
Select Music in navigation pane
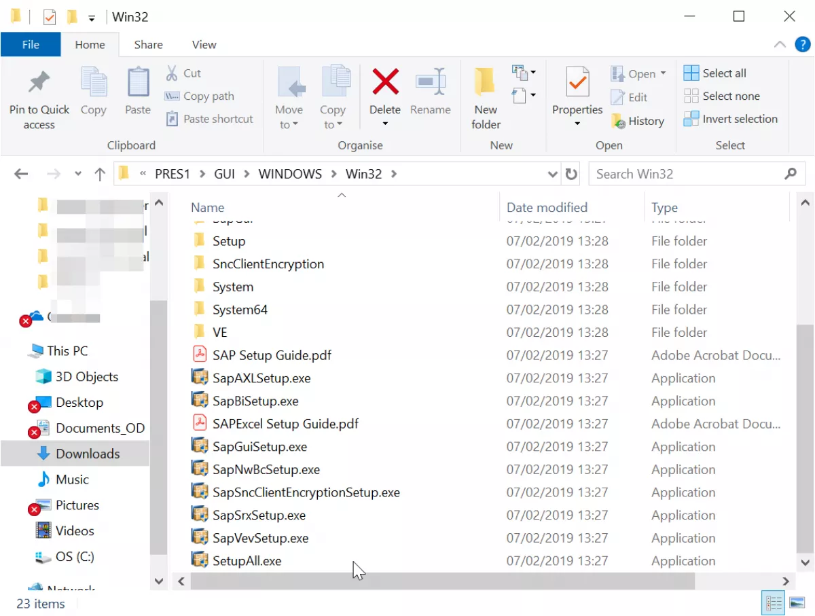[72, 479]
